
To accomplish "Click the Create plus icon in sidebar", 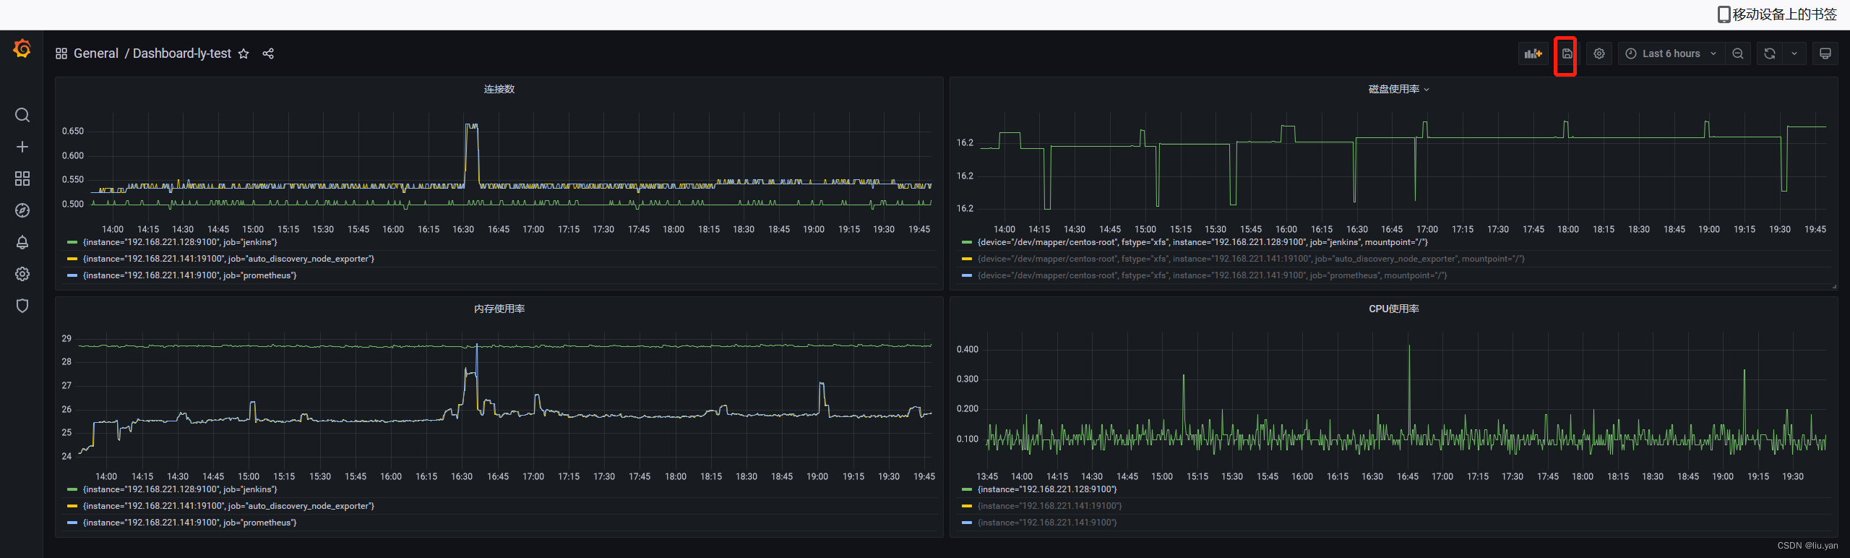I will 22,147.
